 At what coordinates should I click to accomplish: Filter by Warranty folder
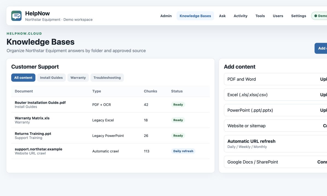pyautogui.click(x=78, y=78)
